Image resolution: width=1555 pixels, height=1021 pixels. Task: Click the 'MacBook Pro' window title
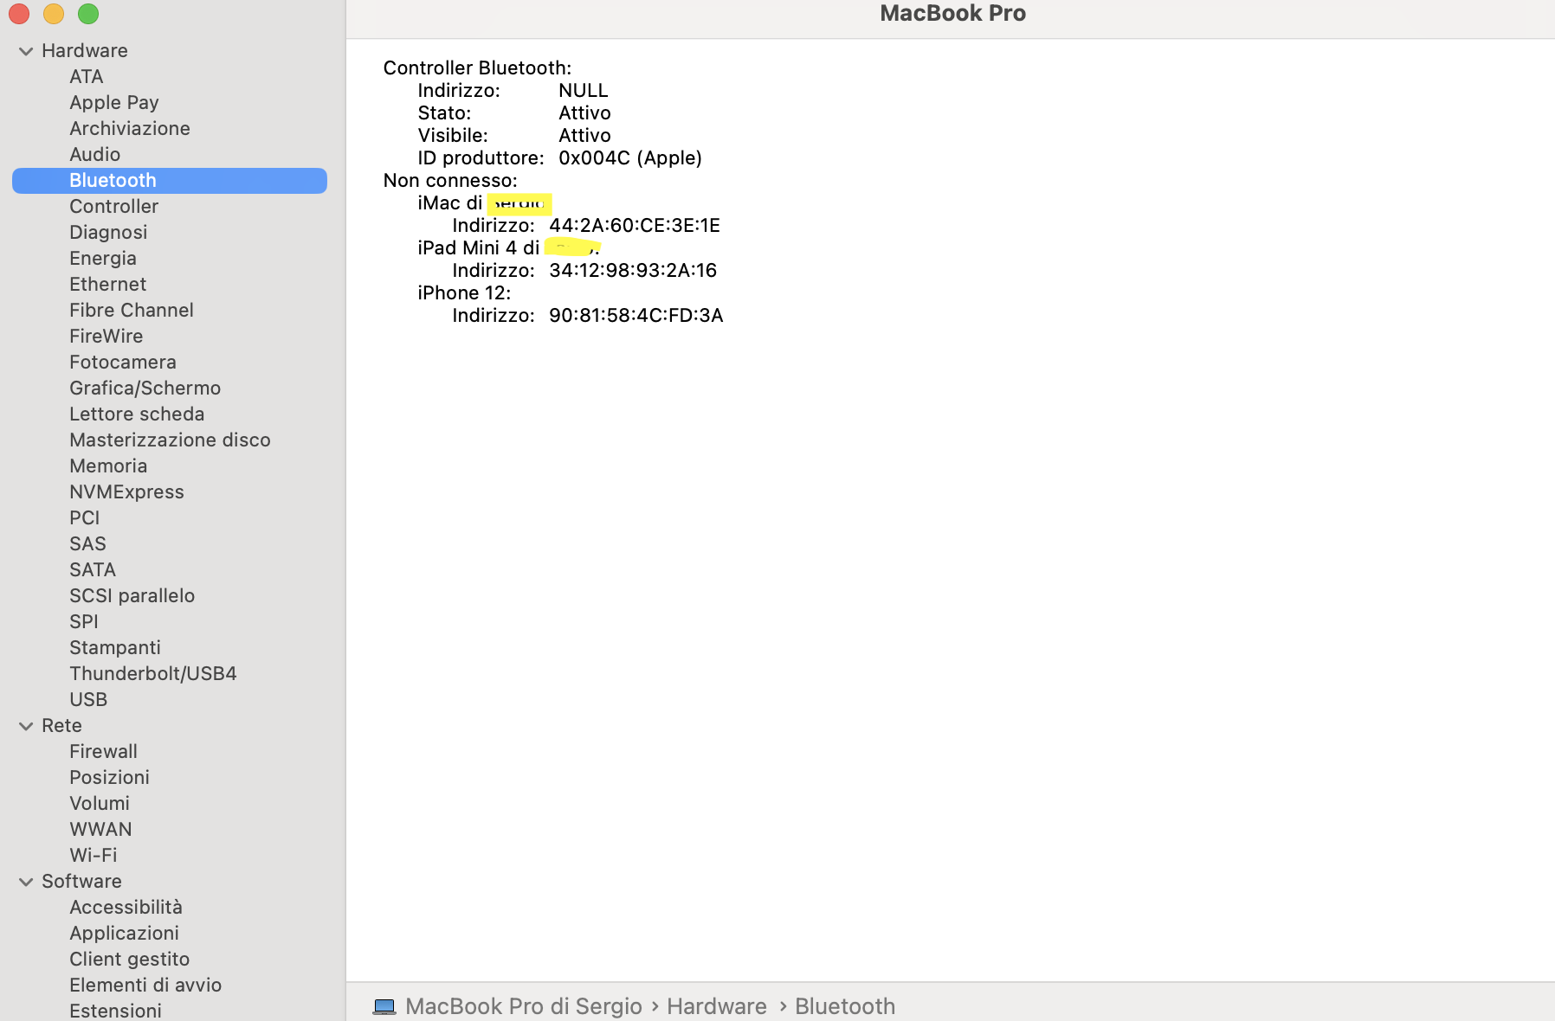(953, 14)
